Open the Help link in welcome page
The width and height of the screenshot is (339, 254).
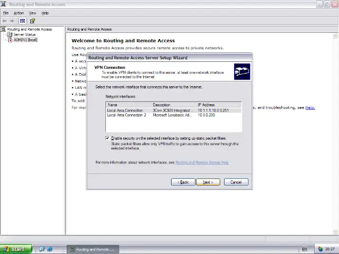point(310,107)
